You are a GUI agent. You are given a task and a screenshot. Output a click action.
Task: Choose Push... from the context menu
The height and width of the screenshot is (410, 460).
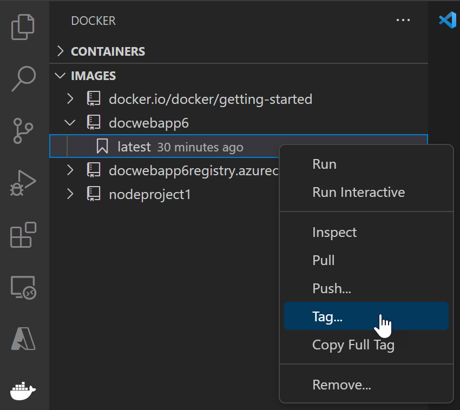pyautogui.click(x=366, y=288)
